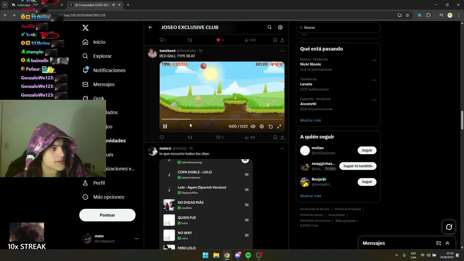Open Perfil in the sidebar
The image size is (464, 261).
click(x=94, y=183)
